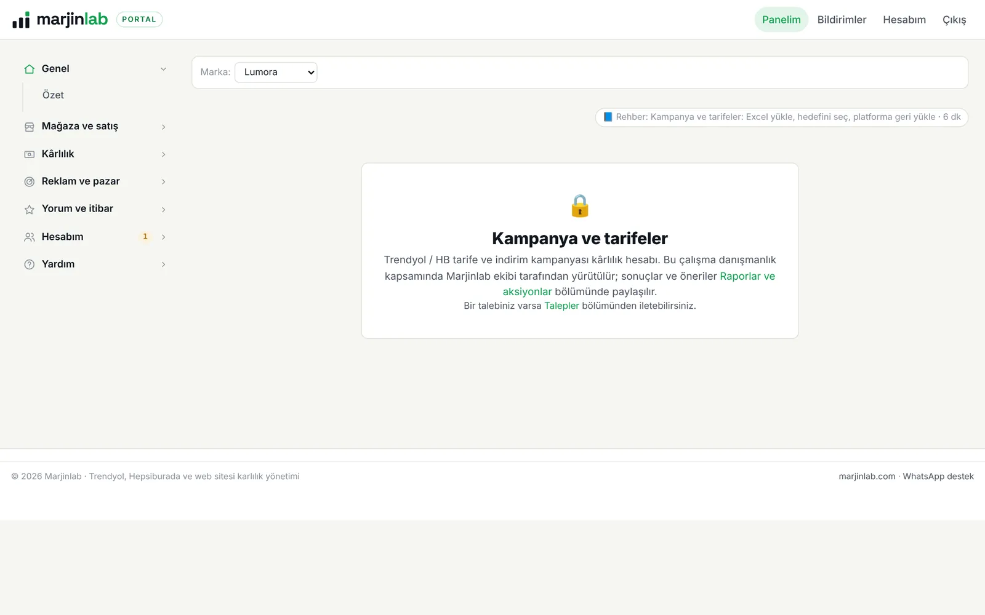This screenshot has width=985, height=615.
Task: Select the Reklam ve pazar label
Action: [x=81, y=181]
